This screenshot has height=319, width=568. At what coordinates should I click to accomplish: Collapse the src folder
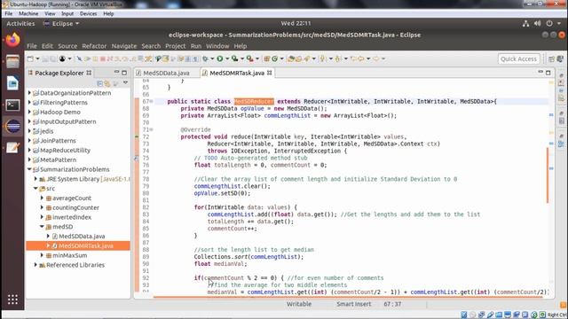35,189
